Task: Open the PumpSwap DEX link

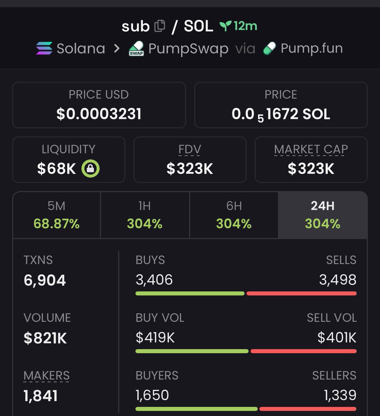Action: pos(188,49)
